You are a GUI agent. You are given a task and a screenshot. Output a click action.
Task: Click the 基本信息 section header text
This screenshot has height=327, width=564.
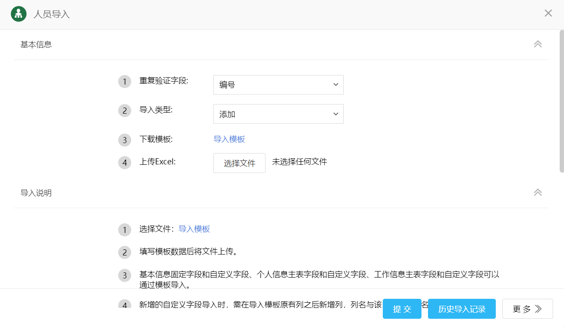(x=36, y=44)
